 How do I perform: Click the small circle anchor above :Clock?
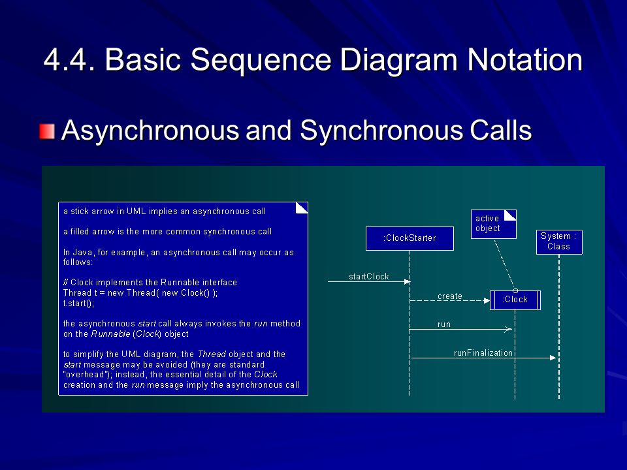[515, 290]
